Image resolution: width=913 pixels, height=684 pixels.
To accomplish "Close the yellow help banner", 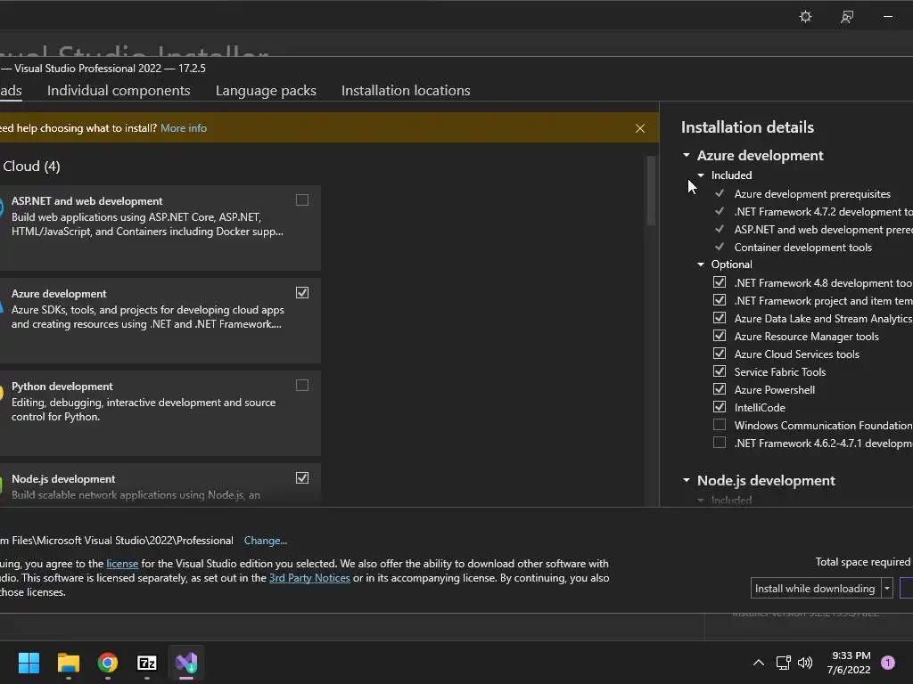I will (640, 128).
